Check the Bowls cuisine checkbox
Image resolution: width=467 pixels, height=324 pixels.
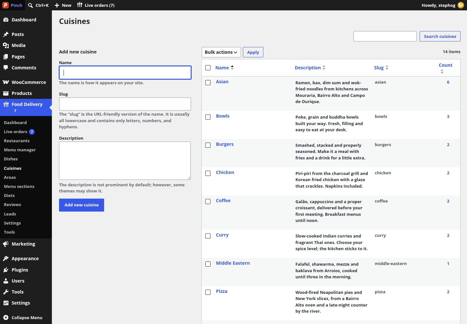pyautogui.click(x=208, y=117)
